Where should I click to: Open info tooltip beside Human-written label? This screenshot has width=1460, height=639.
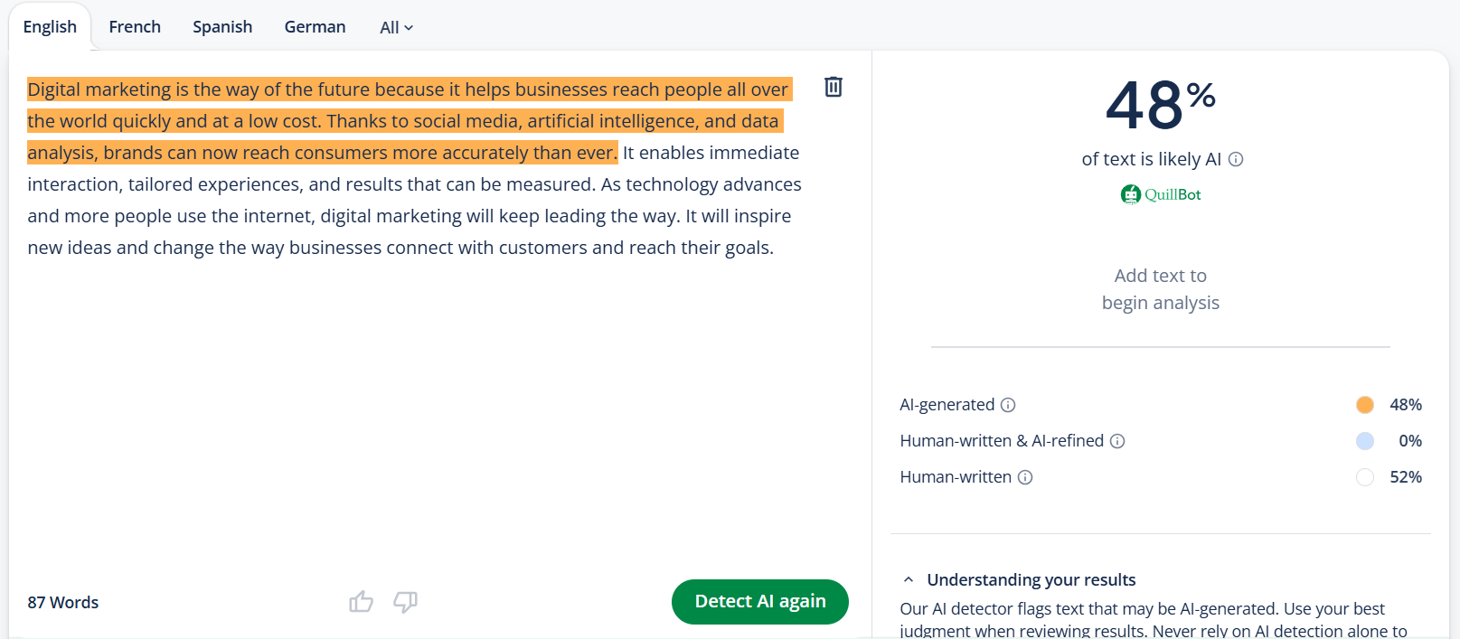point(1025,477)
